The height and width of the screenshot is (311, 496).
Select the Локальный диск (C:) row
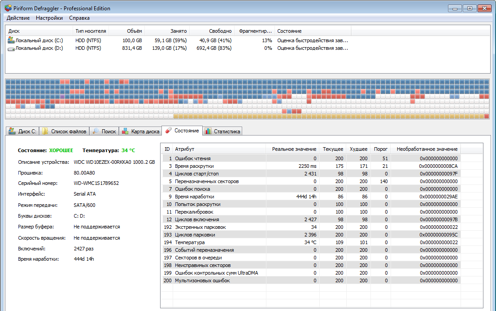pos(179,40)
